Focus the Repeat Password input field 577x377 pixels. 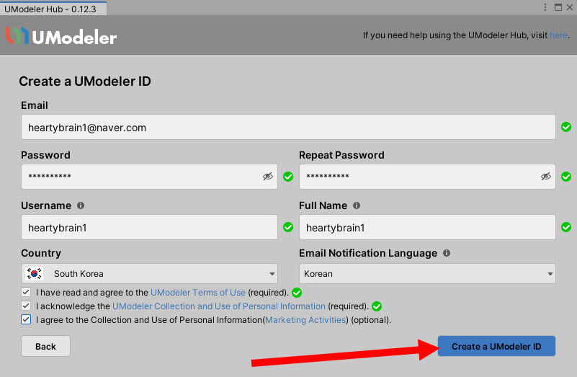coord(427,177)
